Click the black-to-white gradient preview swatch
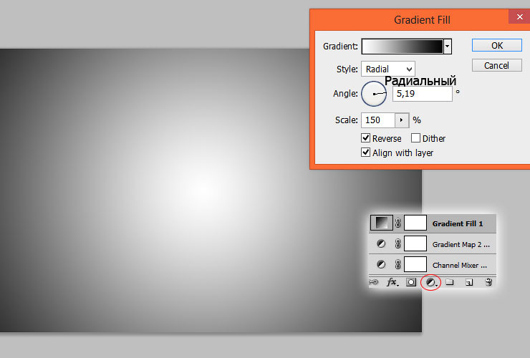 [x=403, y=47]
